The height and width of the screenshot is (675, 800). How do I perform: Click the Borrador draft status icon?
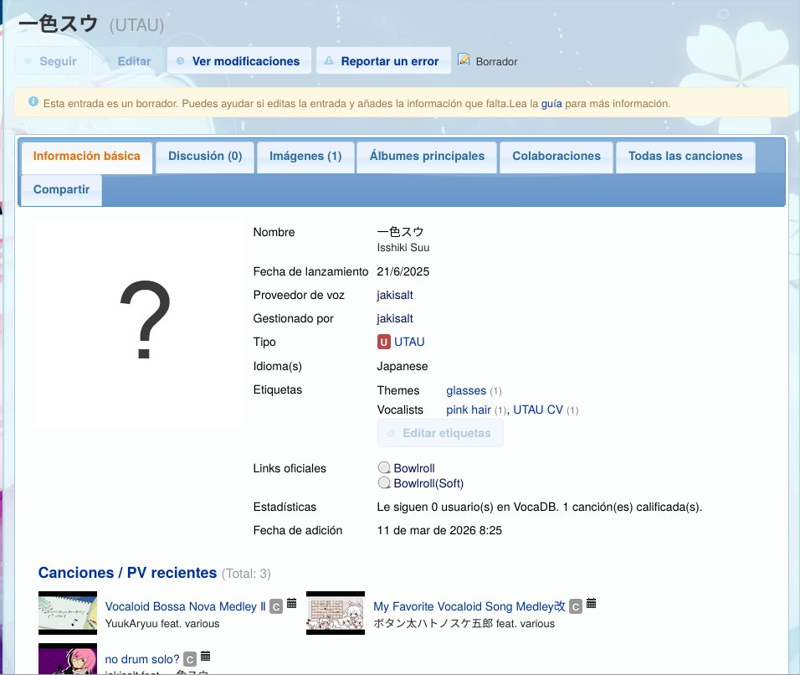[464, 59]
